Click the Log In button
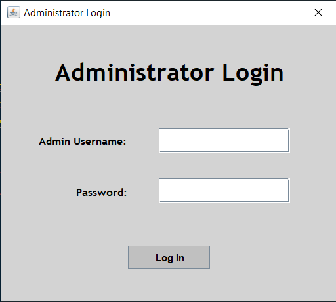 point(169,257)
